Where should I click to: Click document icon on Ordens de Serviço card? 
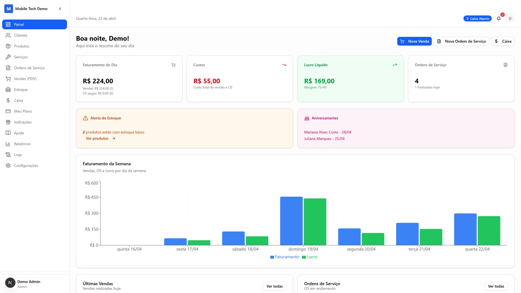(x=505, y=65)
